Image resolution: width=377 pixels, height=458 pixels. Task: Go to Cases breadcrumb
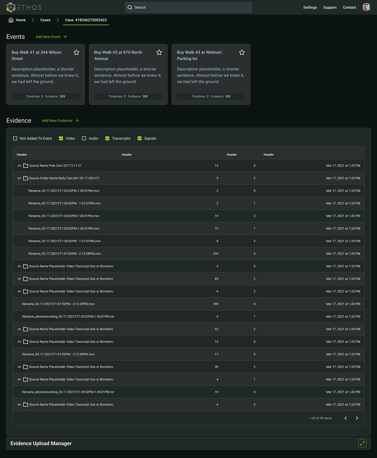[45, 20]
